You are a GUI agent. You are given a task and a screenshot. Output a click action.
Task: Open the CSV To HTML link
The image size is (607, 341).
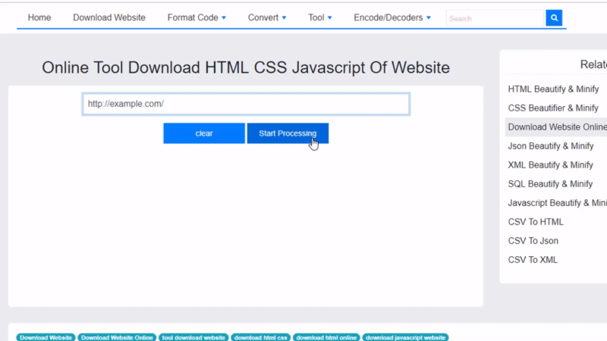pos(536,222)
